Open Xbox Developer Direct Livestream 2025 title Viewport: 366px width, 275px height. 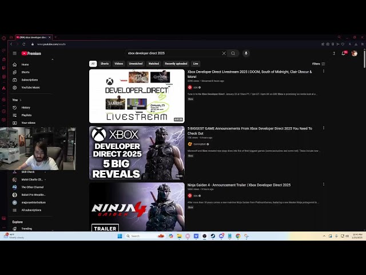[249, 74]
